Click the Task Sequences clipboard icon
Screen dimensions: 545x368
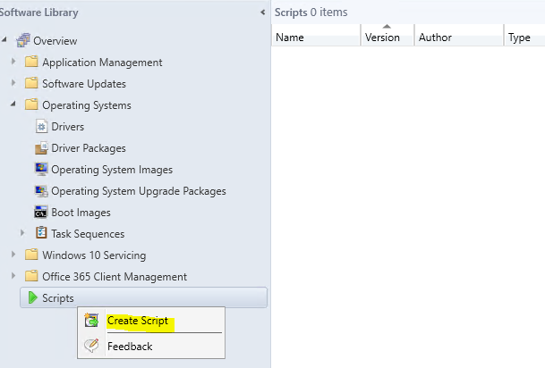(x=41, y=233)
